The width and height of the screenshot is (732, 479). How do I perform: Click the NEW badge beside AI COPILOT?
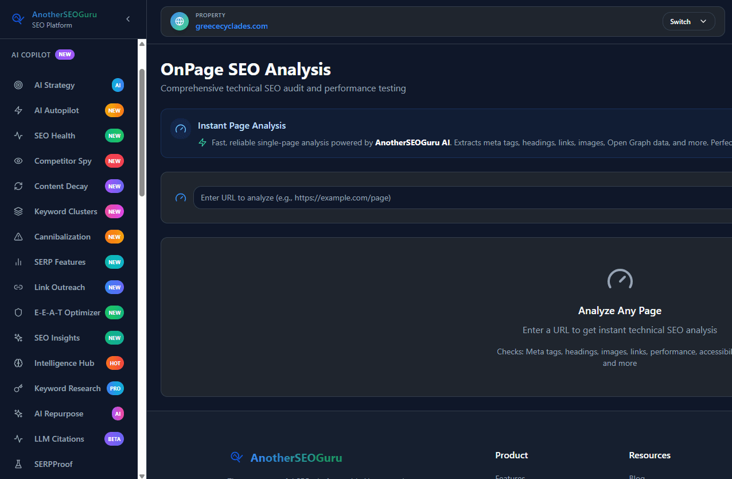coord(65,55)
